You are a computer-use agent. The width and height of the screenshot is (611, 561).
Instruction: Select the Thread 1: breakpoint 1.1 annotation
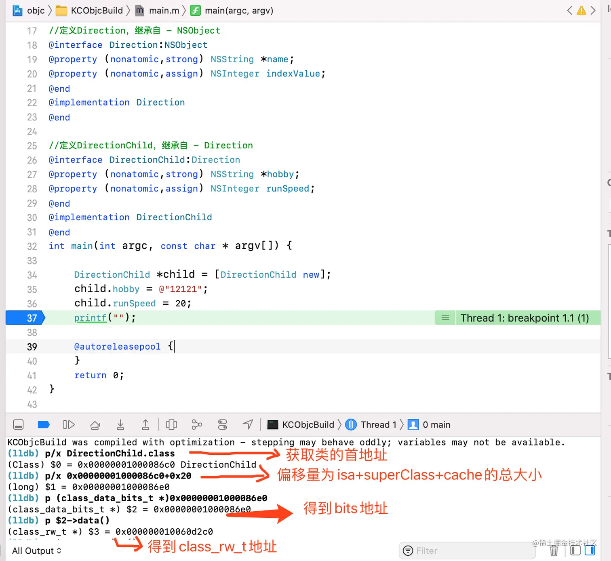[x=525, y=318]
